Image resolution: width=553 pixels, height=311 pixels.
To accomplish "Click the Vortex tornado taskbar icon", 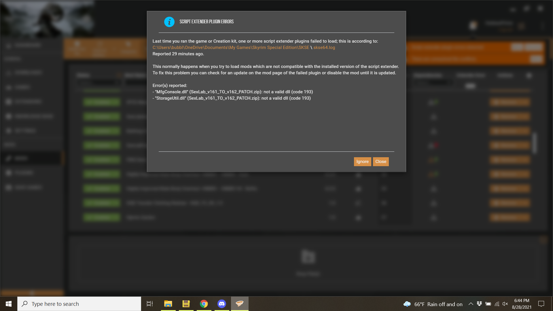I will coord(240,304).
